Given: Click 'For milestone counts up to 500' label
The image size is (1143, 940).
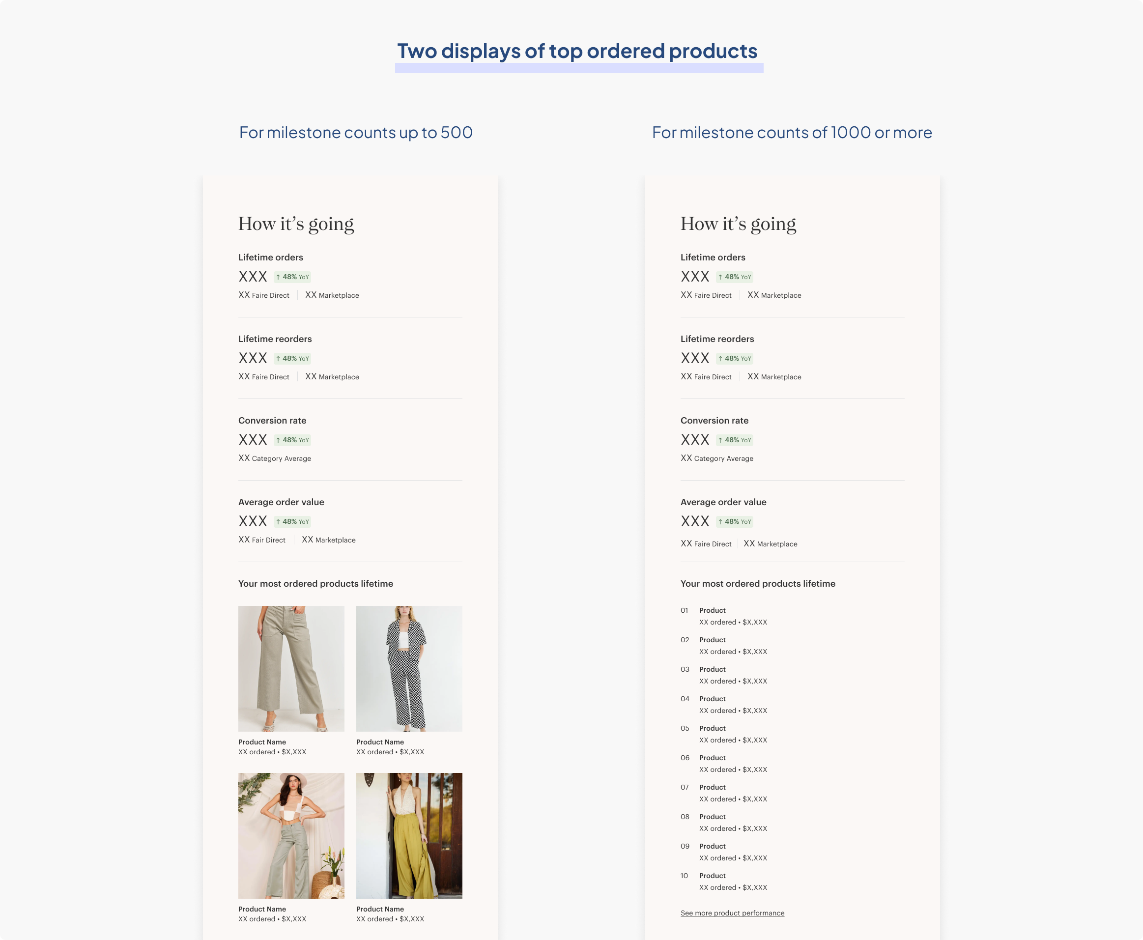Looking at the screenshot, I should click(356, 133).
